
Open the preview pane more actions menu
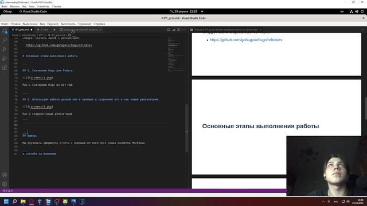pyautogui.click(x=362, y=30)
